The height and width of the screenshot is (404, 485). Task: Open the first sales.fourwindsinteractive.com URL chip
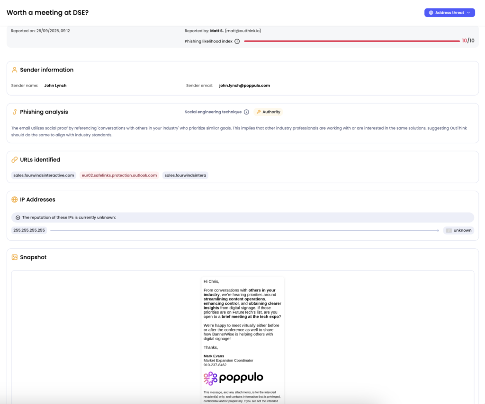pos(44,176)
